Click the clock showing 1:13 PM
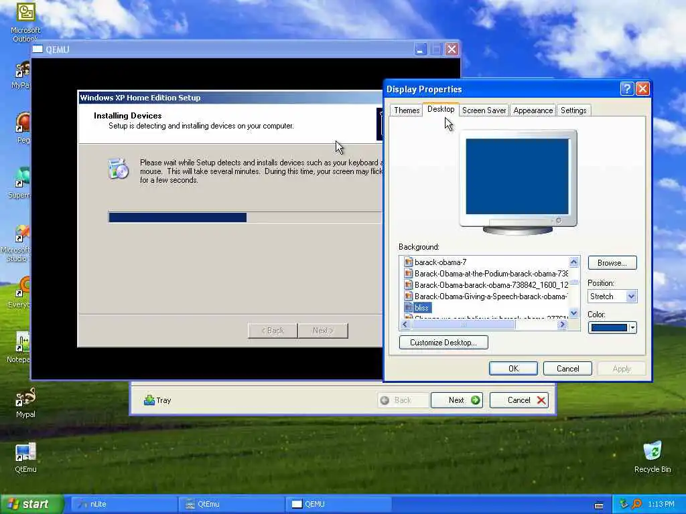The image size is (686, 514). point(661,505)
